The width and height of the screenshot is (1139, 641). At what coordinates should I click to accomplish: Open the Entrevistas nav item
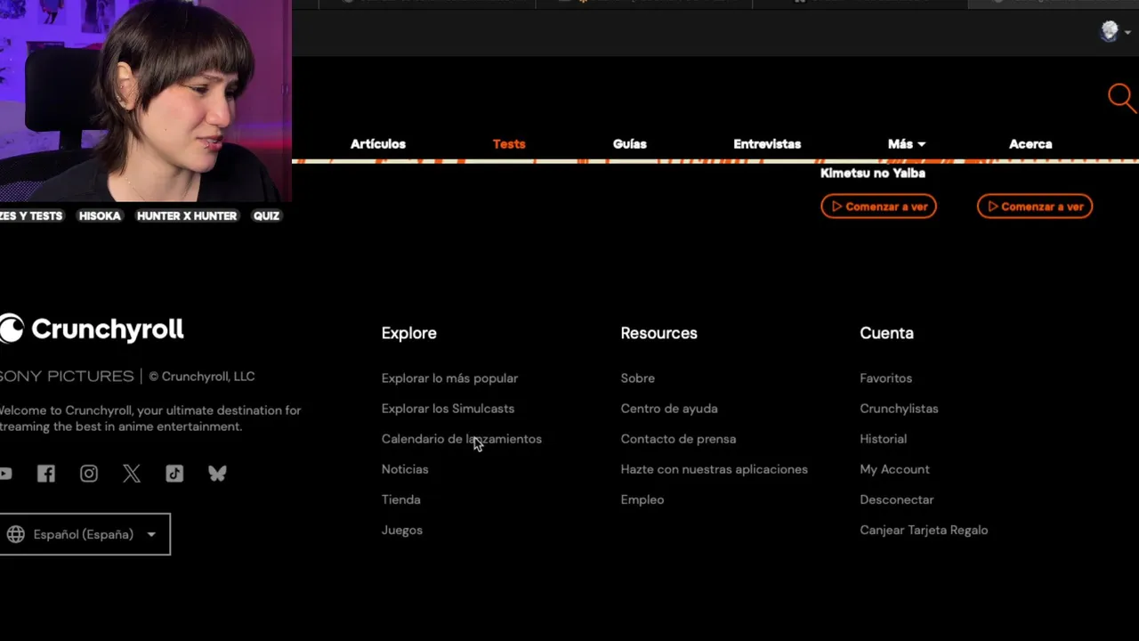click(767, 143)
